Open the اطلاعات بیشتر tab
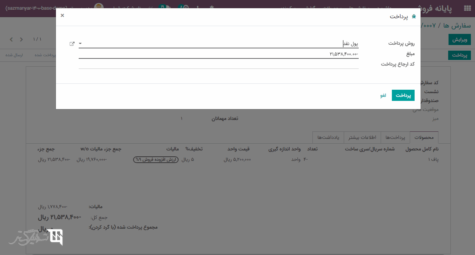The height and width of the screenshot is (255, 475). point(362,137)
